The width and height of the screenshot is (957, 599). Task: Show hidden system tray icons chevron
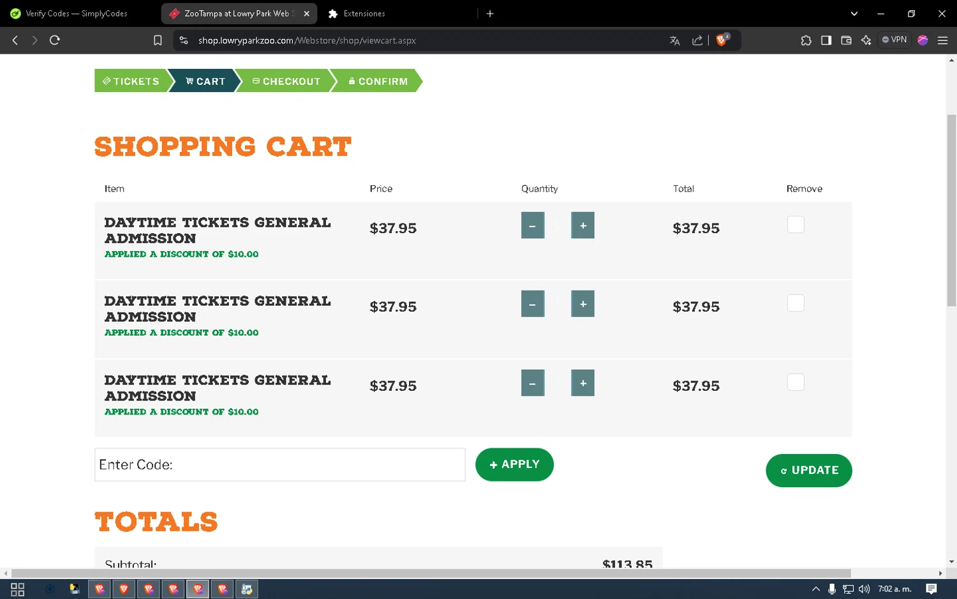[815, 589]
